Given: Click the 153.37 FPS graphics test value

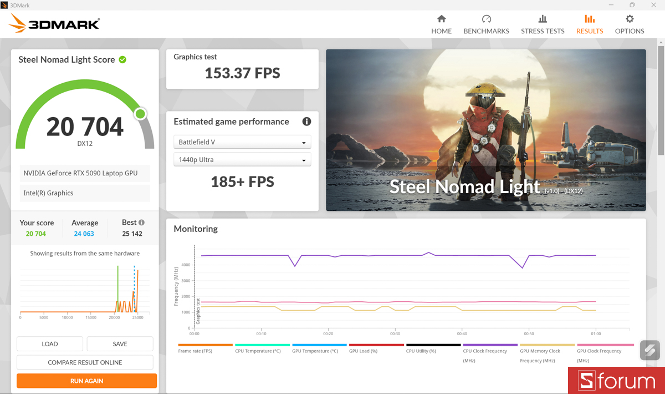Looking at the screenshot, I should (242, 73).
